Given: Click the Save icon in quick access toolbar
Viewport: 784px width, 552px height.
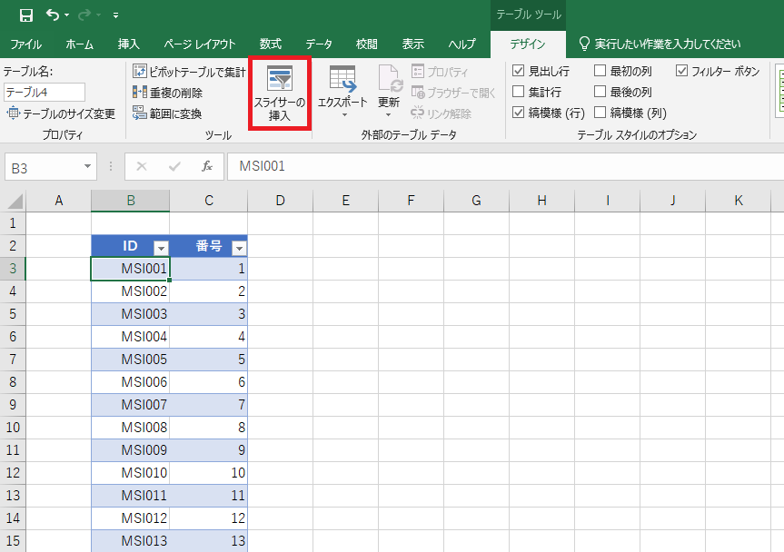Looking at the screenshot, I should [25, 15].
